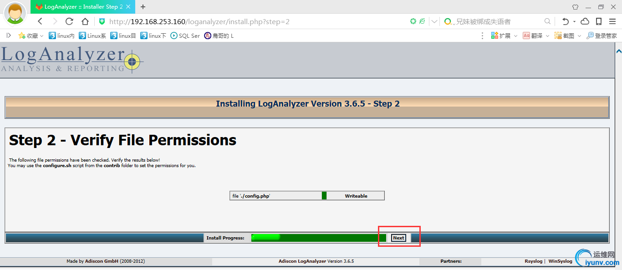Open the 'Linux系' bookmark
This screenshot has width=622, height=270.
[x=92, y=36]
